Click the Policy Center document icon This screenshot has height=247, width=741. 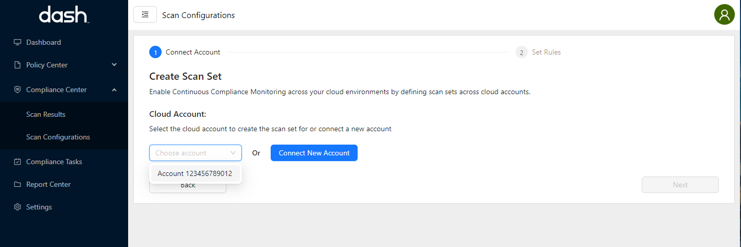tap(17, 65)
